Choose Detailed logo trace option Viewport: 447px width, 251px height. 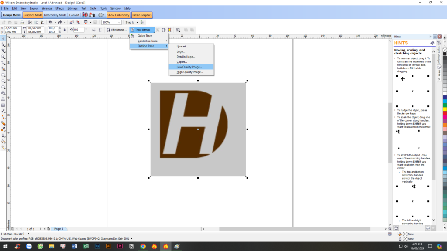(191, 57)
